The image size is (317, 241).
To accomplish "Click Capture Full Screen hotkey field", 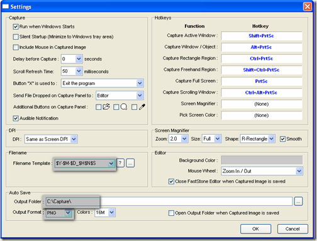I will coord(262,81).
